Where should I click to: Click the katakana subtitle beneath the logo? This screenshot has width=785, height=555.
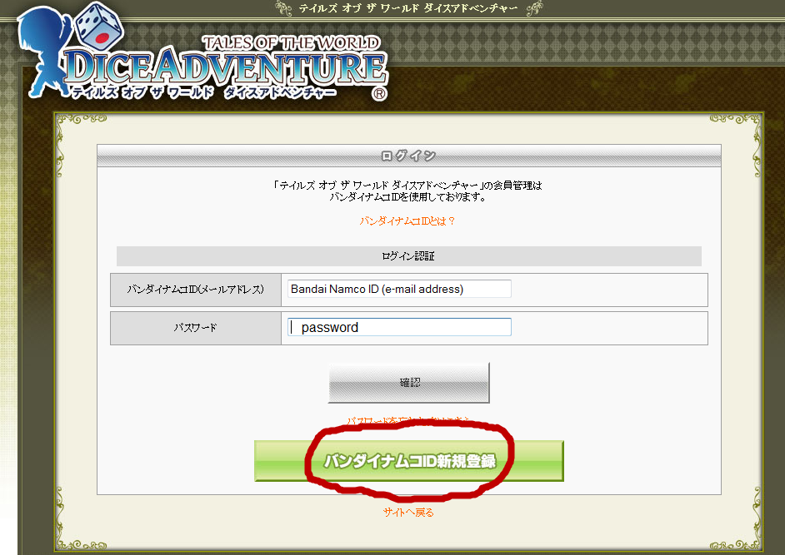(204, 94)
